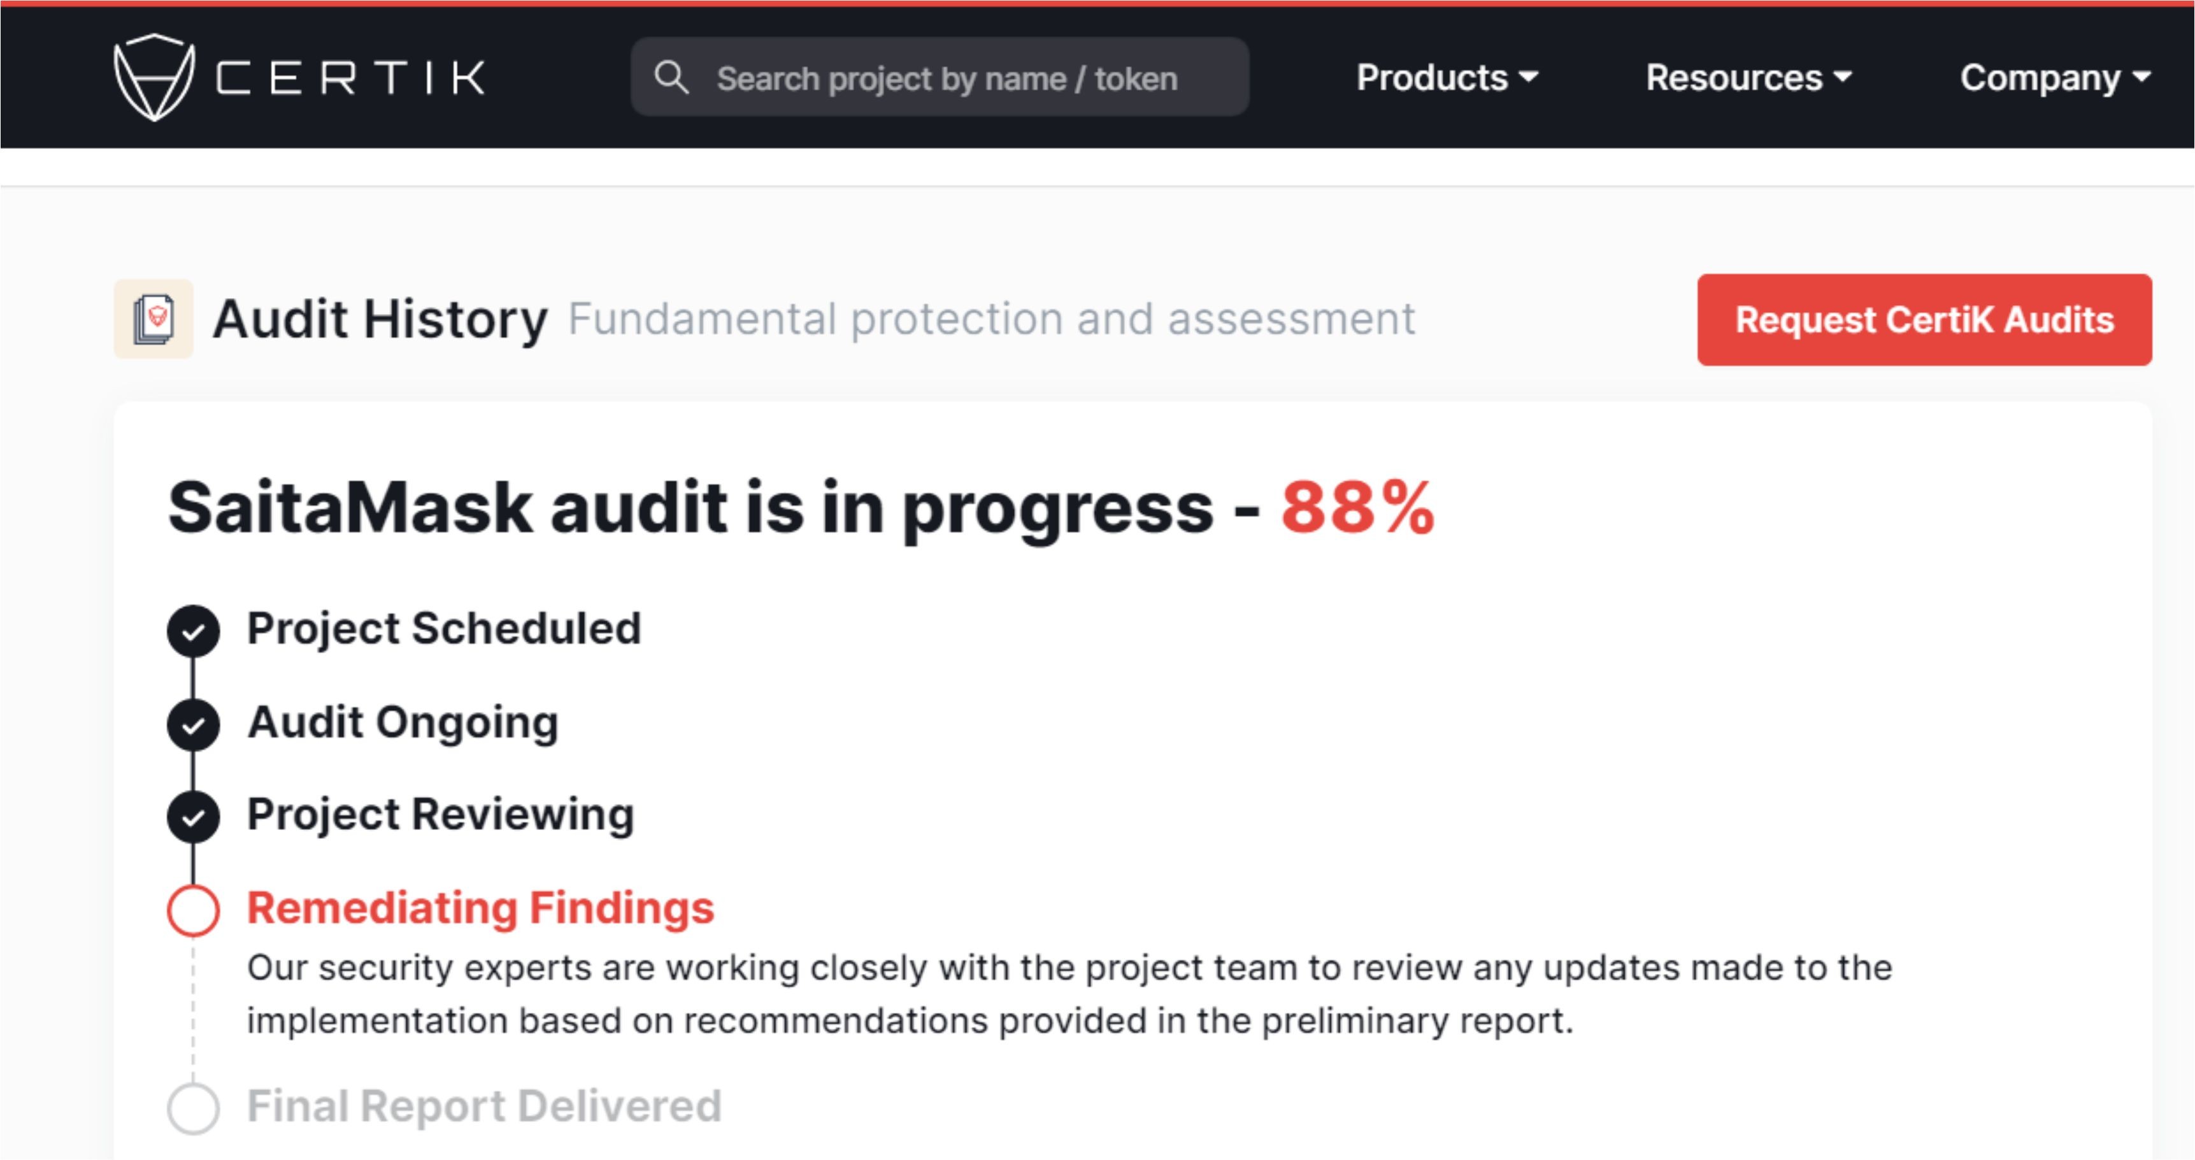The width and height of the screenshot is (2195, 1160).
Task: Click the magnifying glass search icon
Action: tap(671, 78)
